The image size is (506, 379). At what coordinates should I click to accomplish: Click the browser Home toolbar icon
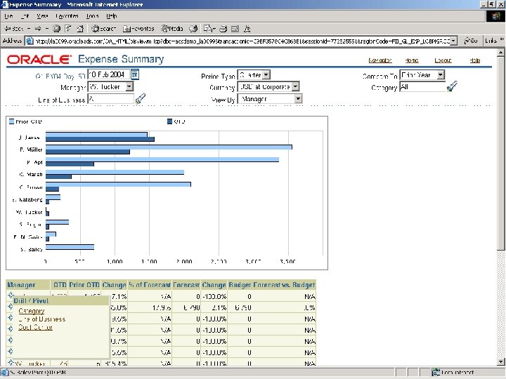(81, 29)
